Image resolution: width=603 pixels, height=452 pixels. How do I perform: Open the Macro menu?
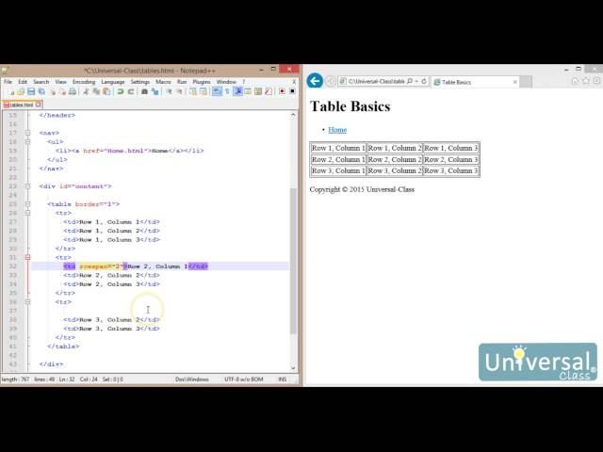tap(163, 82)
